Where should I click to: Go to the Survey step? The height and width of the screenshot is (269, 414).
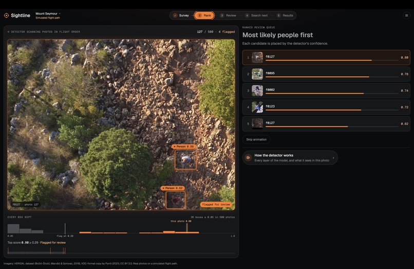coord(181,15)
